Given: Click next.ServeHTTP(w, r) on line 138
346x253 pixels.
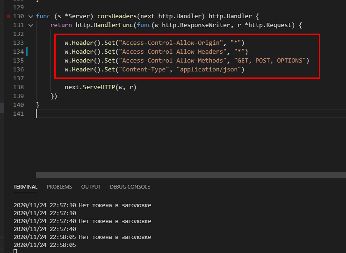Looking at the screenshot, I should tap(101, 87).
